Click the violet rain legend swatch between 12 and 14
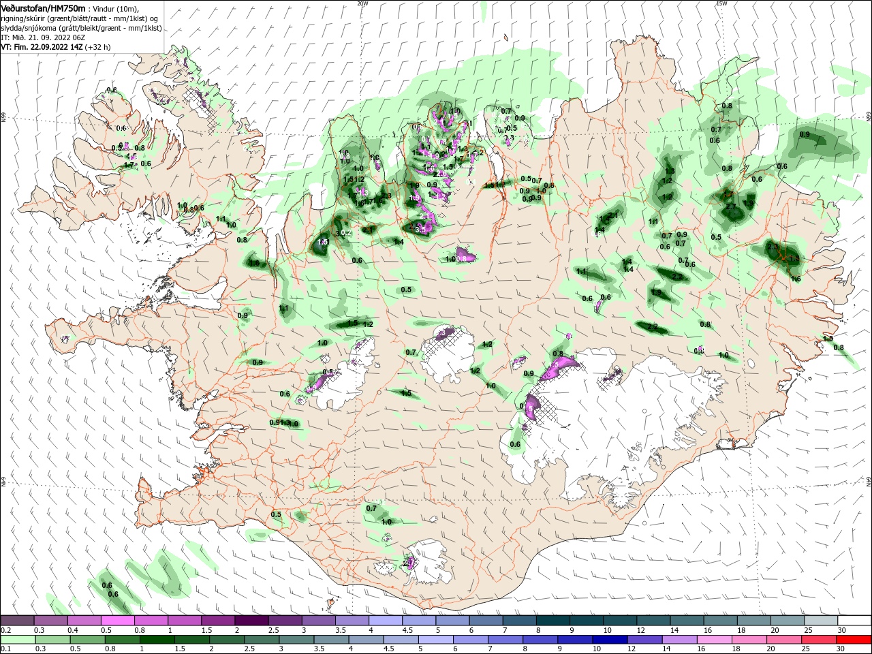 645,640
